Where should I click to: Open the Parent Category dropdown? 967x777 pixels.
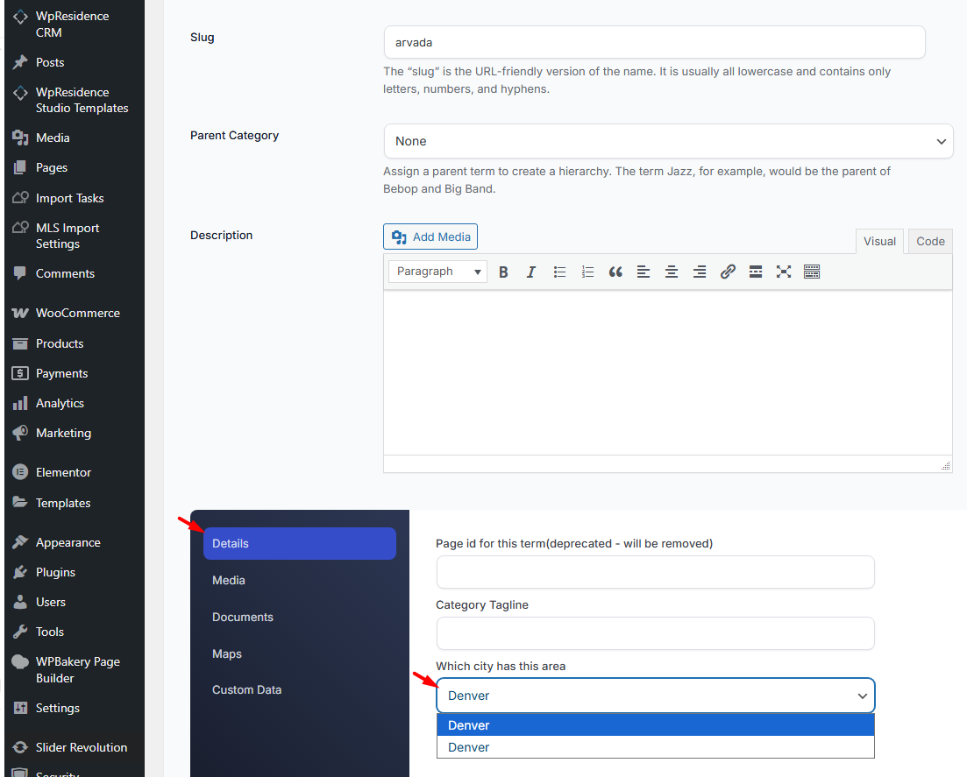(x=668, y=141)
